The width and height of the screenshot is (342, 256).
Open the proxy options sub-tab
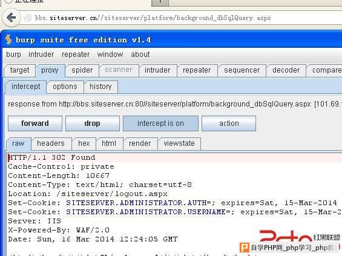point(65,87)
